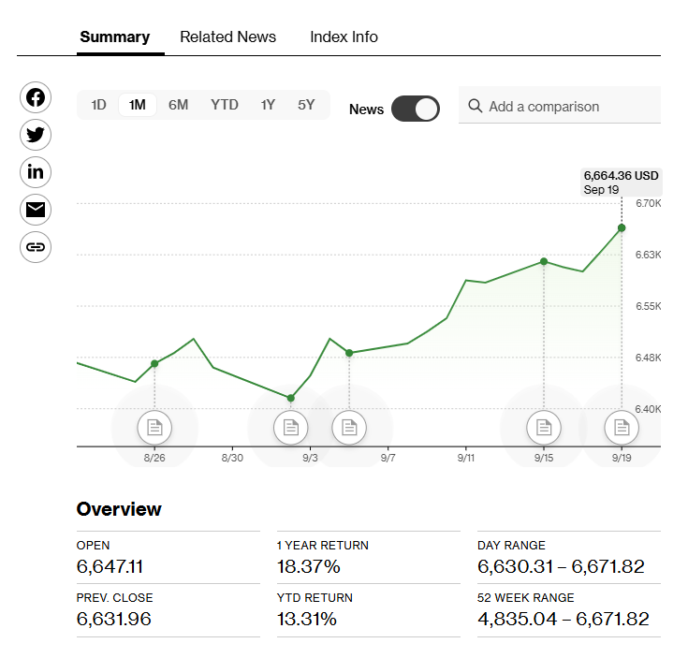The height and width of the screenshot is (658, 688).
Task: Switch to the Related News tab
Action: pyautogui.click(x=227, y=37)
